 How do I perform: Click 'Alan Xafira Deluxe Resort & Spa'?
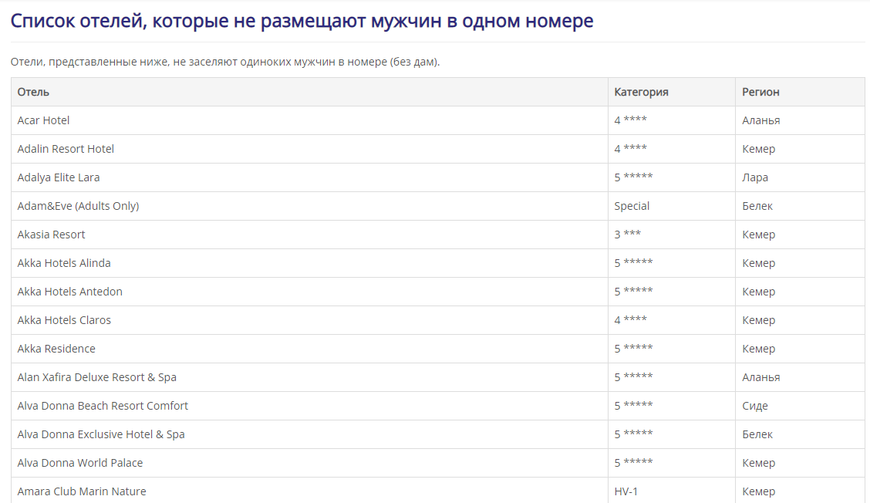96,377
